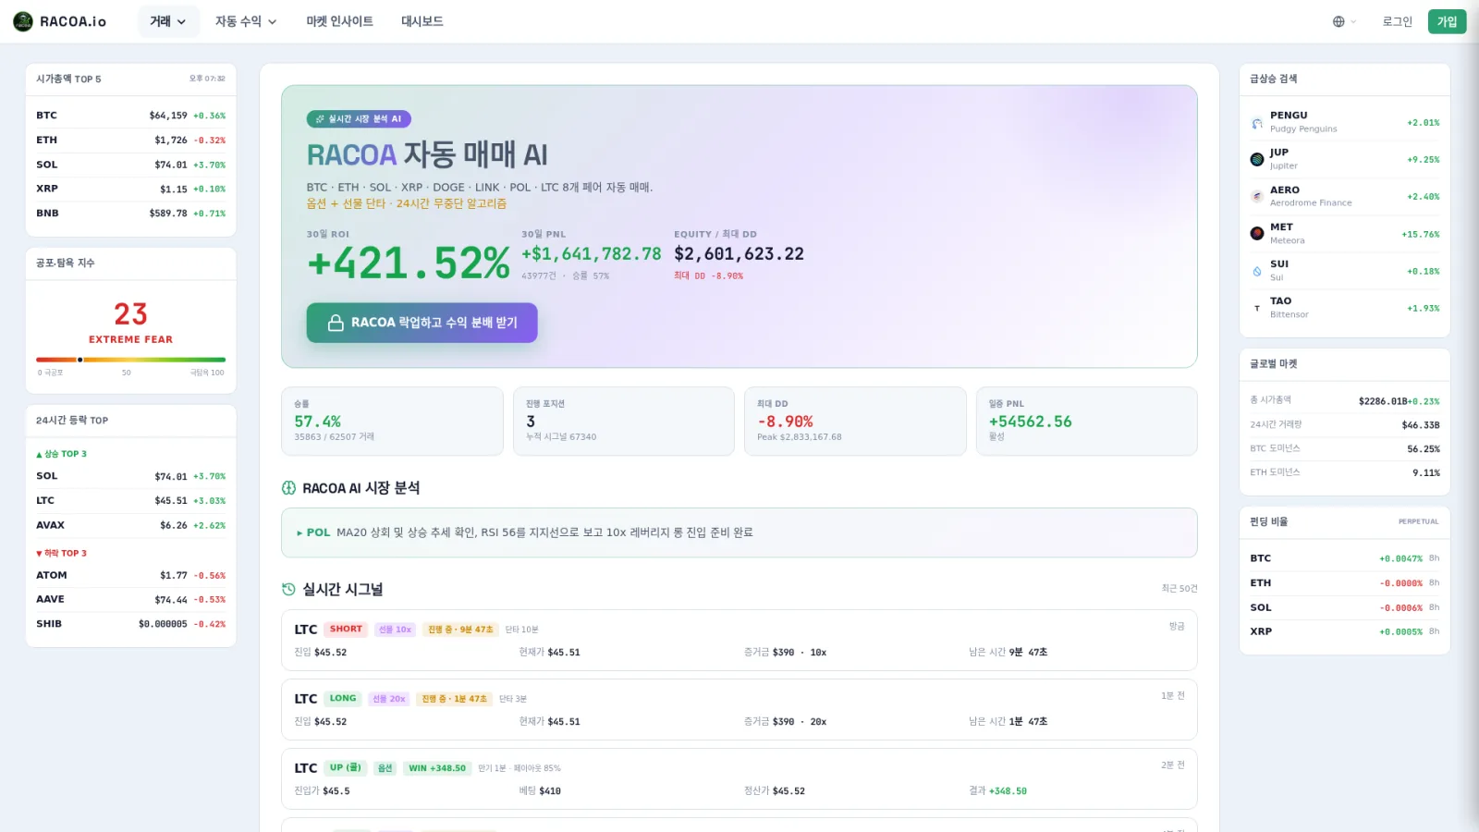
Task: Click the green 가입 button
Action: click(1447, 21)
